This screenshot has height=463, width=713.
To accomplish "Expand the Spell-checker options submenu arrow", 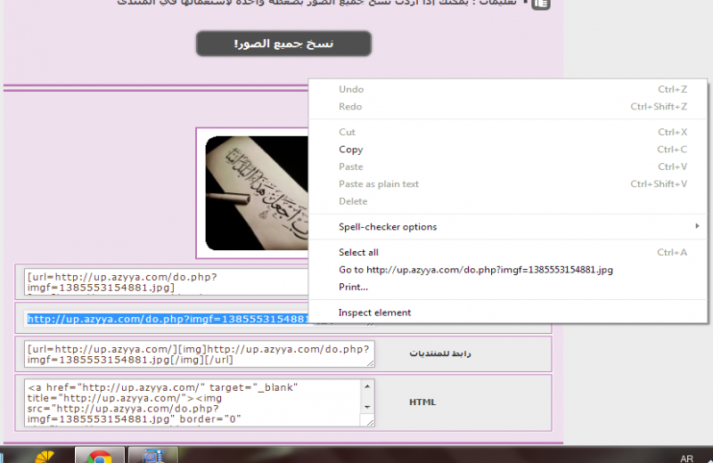I will click(697, 227).
